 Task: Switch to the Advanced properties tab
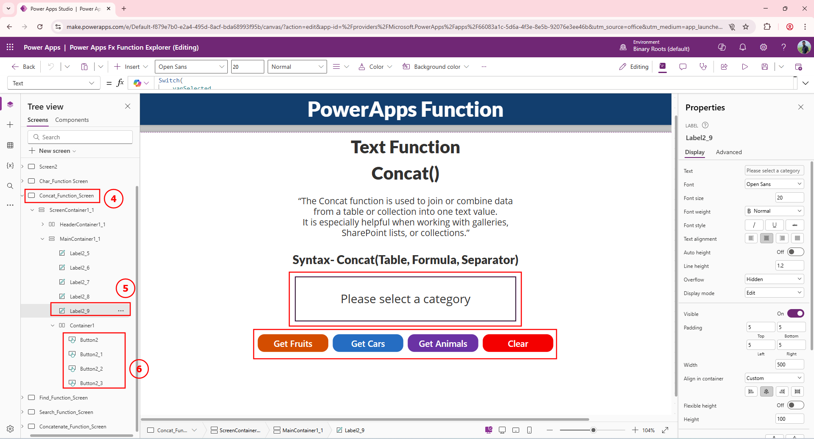(x=729, y=152)
